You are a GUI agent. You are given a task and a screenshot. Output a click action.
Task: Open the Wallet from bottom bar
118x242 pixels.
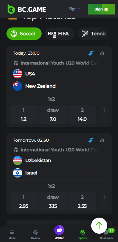point(59,233)
